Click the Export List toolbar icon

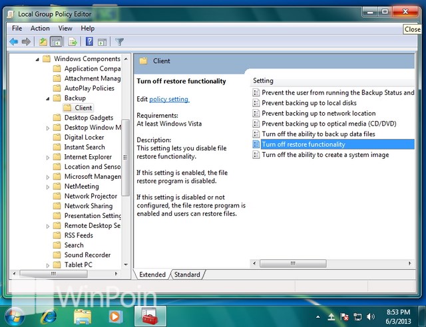[73, 42]
